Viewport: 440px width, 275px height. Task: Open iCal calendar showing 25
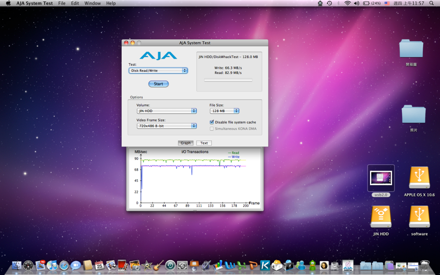click(99, 265)
